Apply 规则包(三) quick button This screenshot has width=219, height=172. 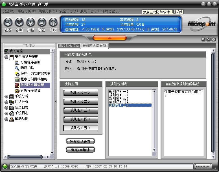click(x=81, y=110)
